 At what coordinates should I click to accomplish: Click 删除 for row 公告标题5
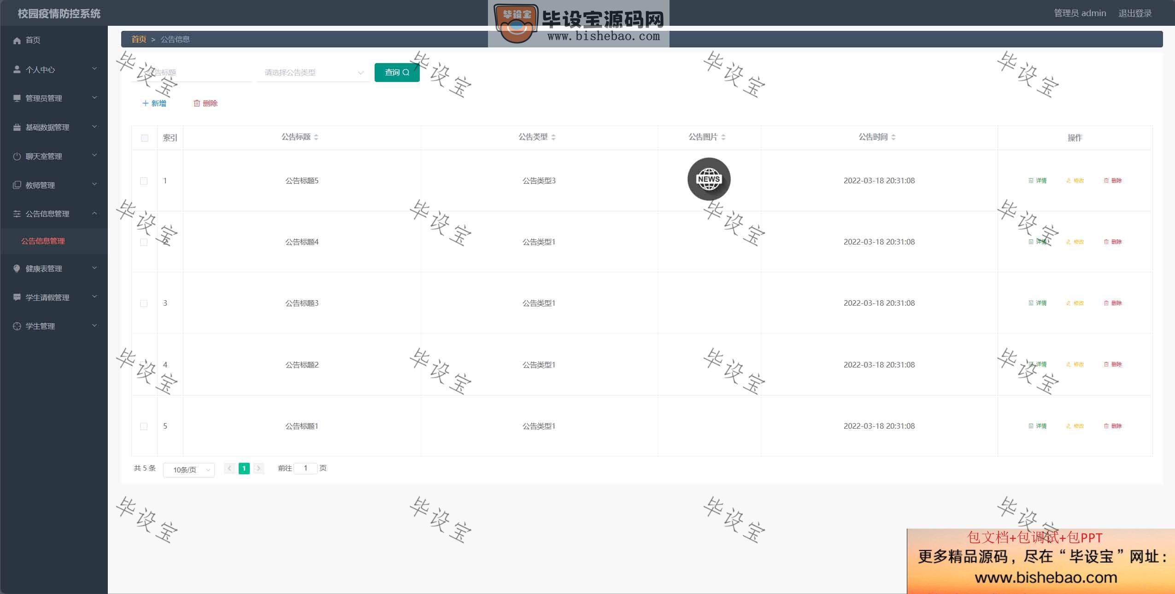pos(1113,181)
